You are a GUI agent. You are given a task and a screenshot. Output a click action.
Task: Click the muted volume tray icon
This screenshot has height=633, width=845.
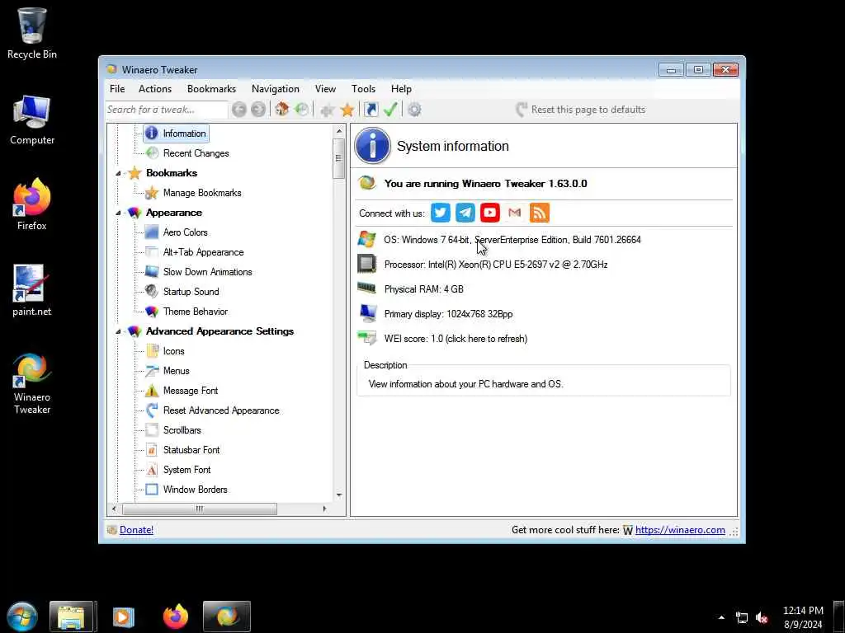click(762, 618)
